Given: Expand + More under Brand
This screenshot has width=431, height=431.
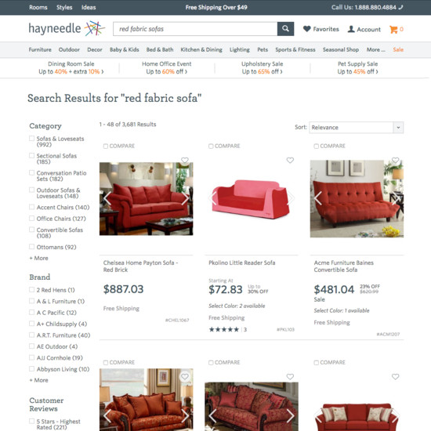Looking at the screenshot, I should [x=38, y=380].
